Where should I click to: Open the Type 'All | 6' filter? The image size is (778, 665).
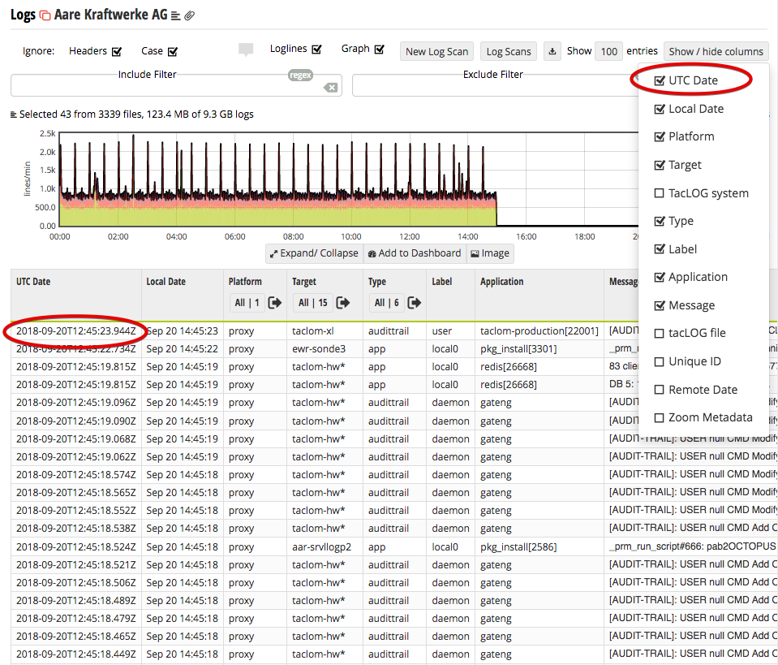386,302
